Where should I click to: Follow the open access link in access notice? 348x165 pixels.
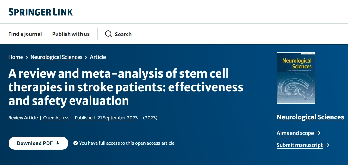pyautogui.click(x=147, y=143)
